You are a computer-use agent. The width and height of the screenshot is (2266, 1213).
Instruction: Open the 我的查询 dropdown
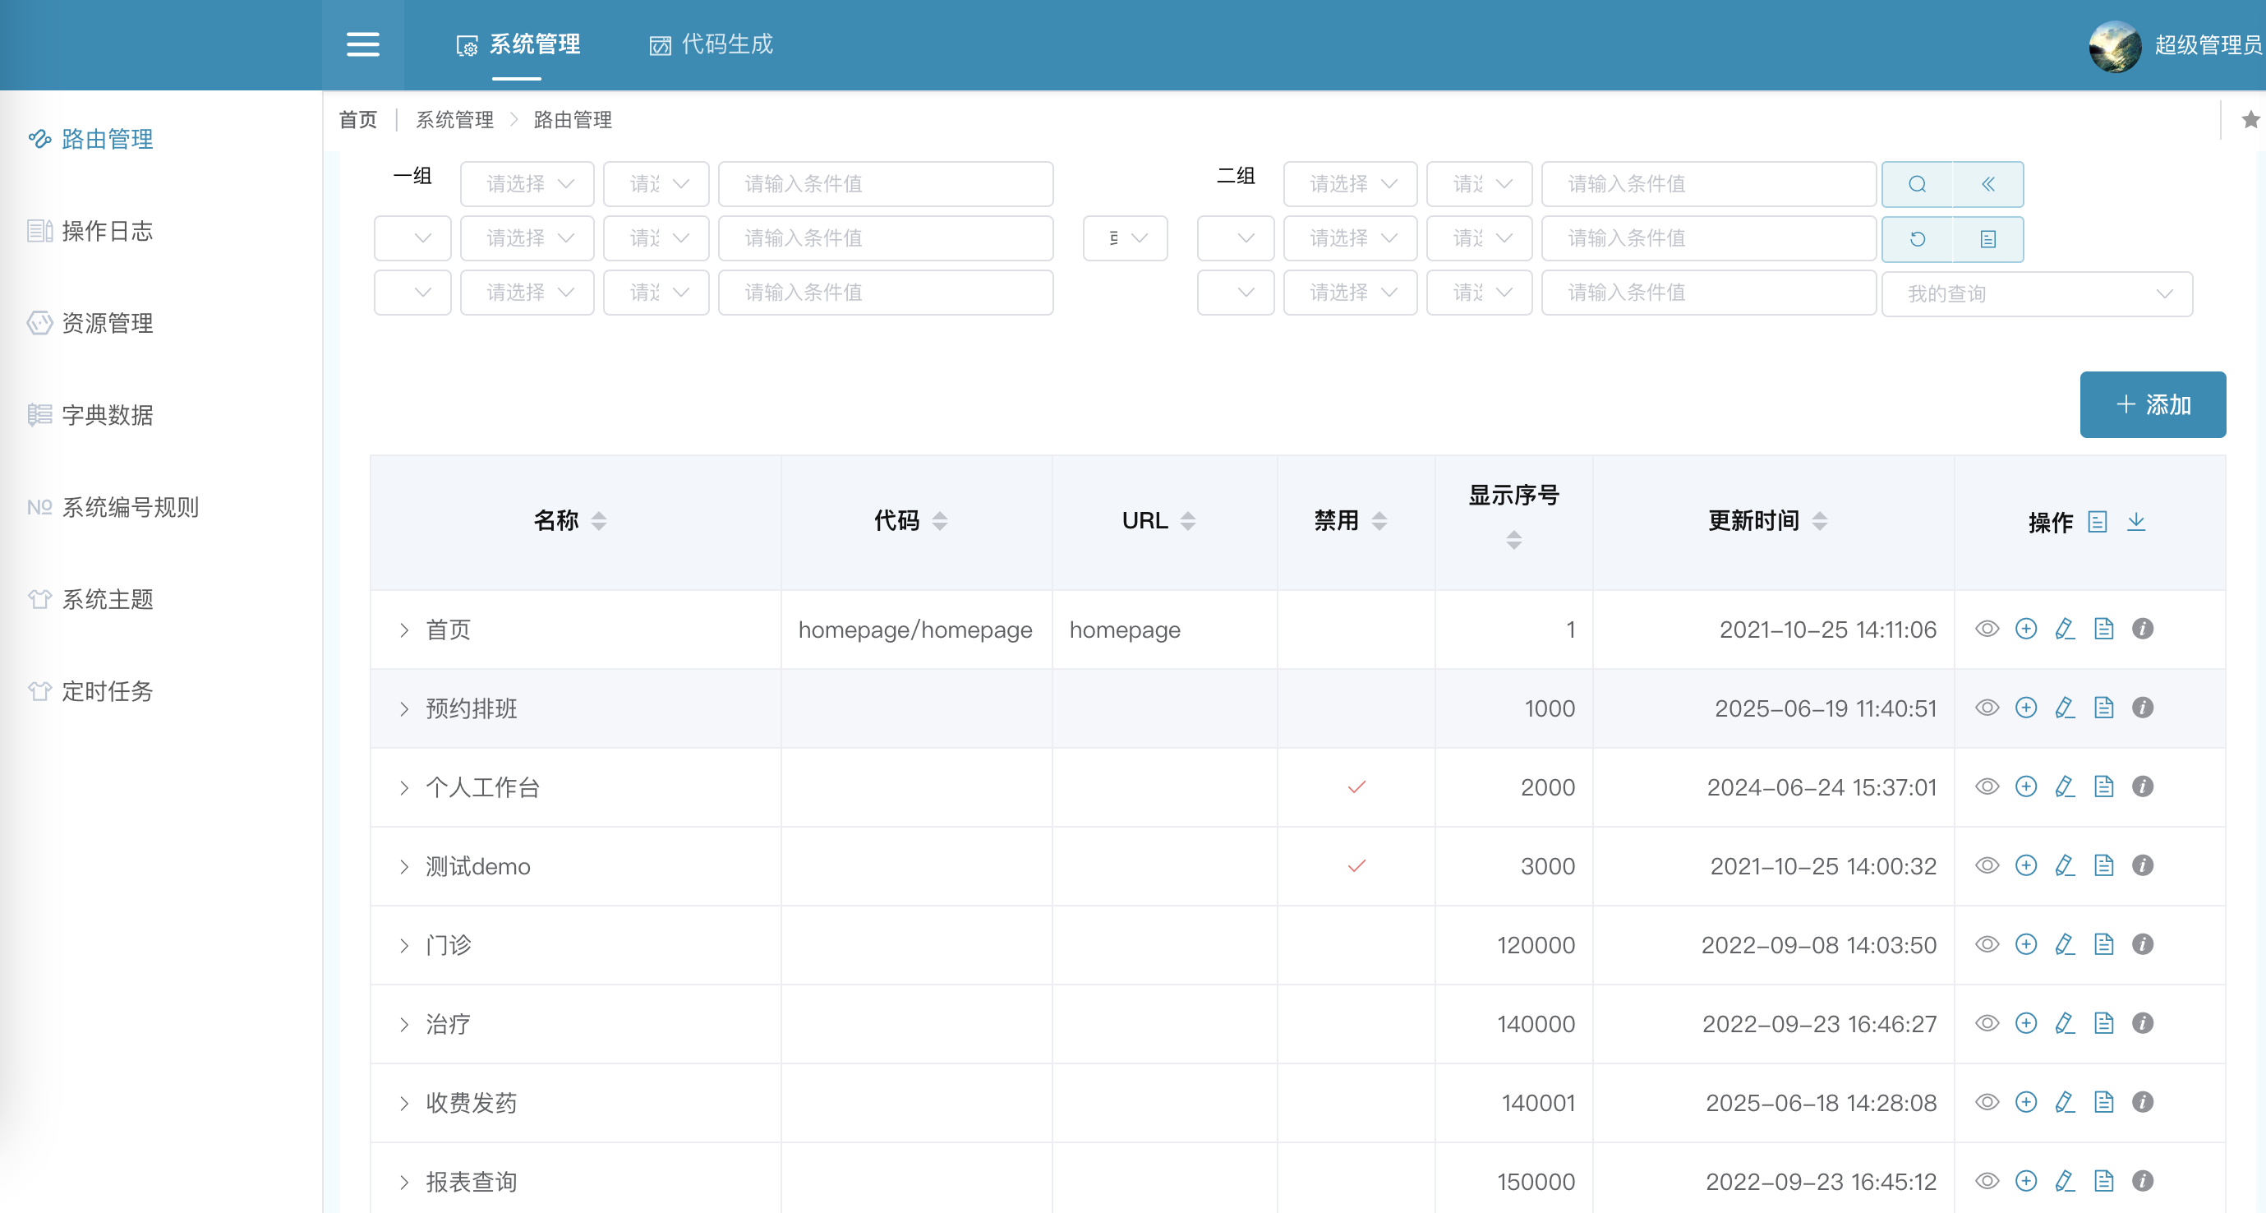[2035, 293]
